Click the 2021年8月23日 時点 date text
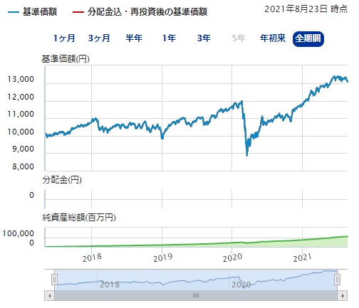 pyautogui.click(x=306, y=9)
